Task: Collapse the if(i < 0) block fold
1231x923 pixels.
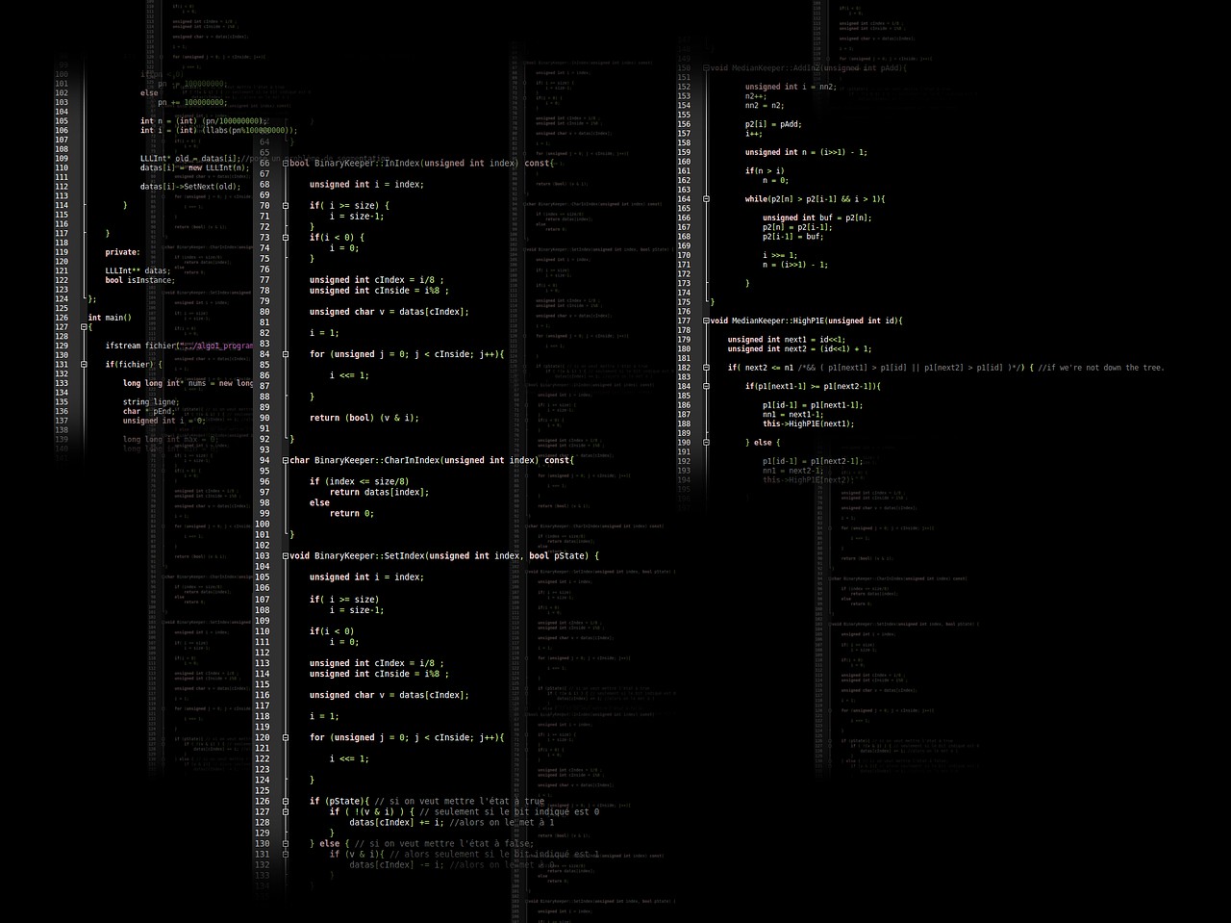Action: pos(287,236)
